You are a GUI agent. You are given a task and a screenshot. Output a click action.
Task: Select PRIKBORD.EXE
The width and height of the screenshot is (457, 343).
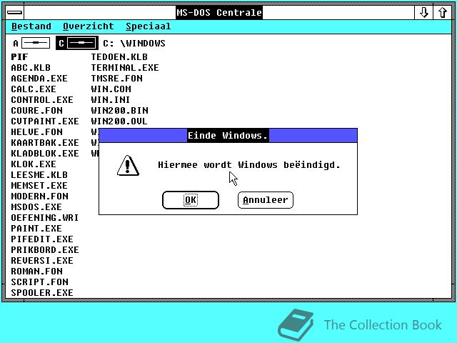[x=45, y=250]
